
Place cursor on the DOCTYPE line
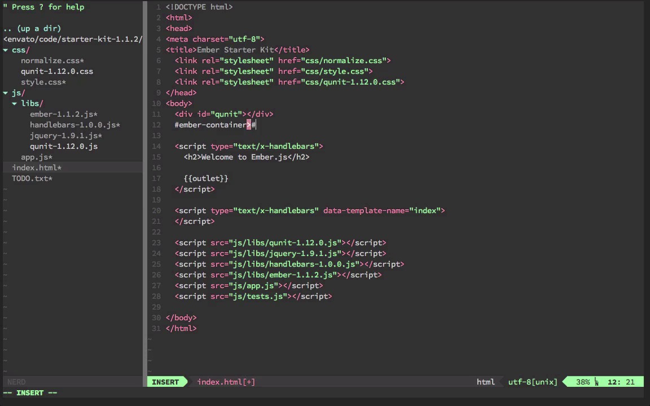coord(199,7)
